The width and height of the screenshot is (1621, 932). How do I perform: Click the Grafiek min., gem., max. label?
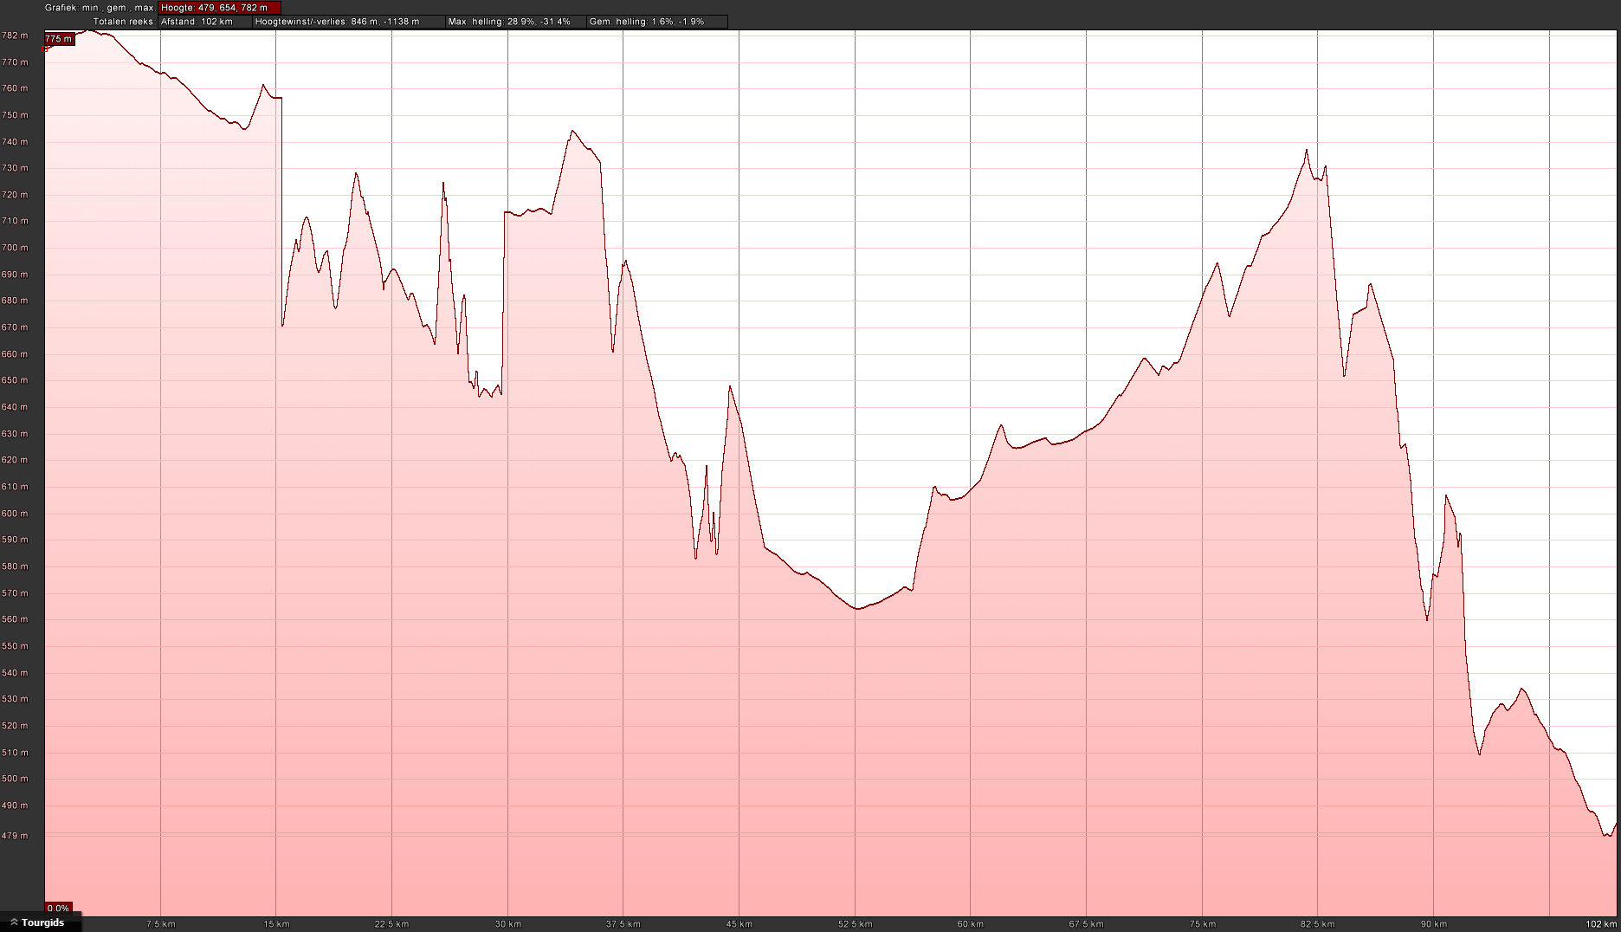tap(100, 8)
